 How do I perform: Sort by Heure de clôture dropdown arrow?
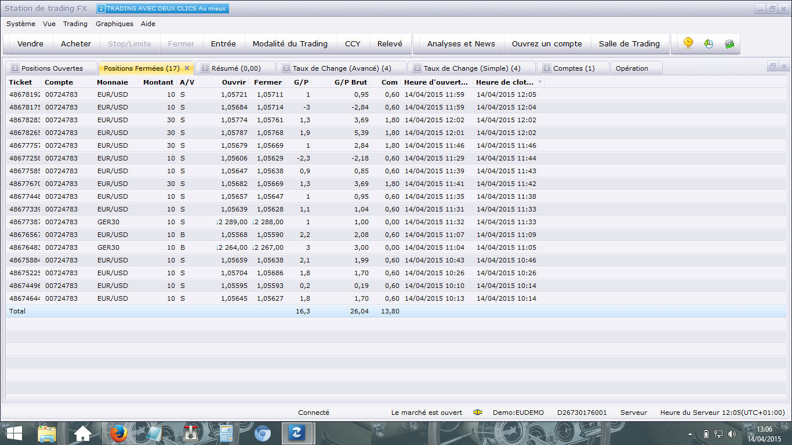(x=540, y=82)
